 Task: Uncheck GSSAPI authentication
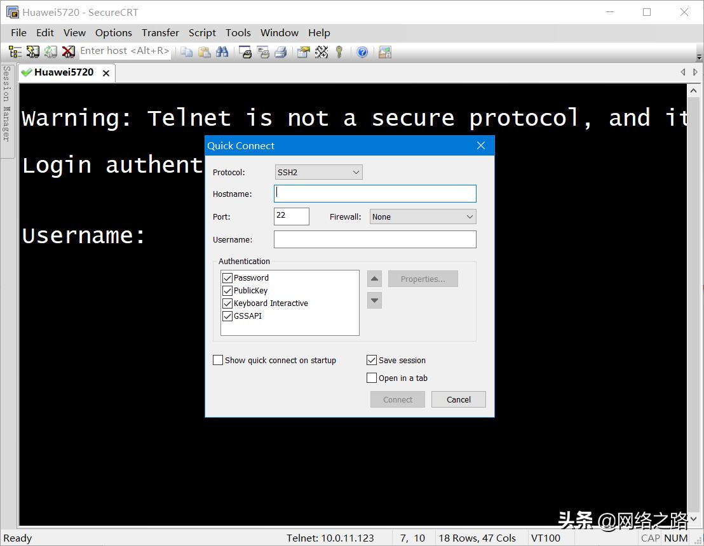coord(227,316)
